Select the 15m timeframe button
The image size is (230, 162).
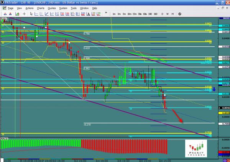pos(135,14)
